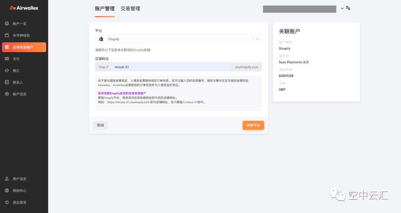Screen dimensions: 401x213
Task: Open the 如何关联Shopify至您的全球收款账户 link
Action: point(122,94)
